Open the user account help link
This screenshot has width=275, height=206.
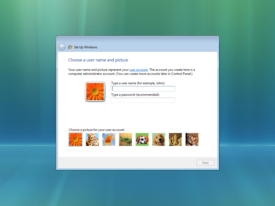pos(139,70)
